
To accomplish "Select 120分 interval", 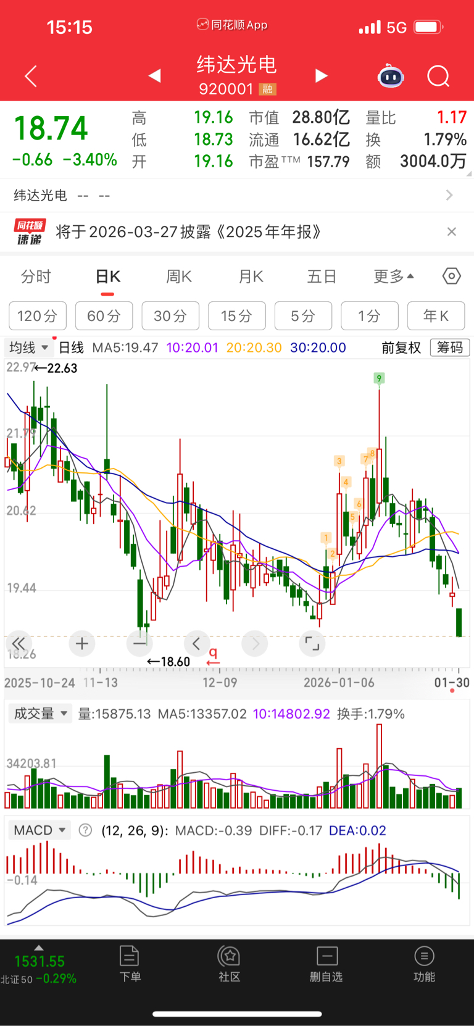I will pyautogui.click(x=38, y=316).
